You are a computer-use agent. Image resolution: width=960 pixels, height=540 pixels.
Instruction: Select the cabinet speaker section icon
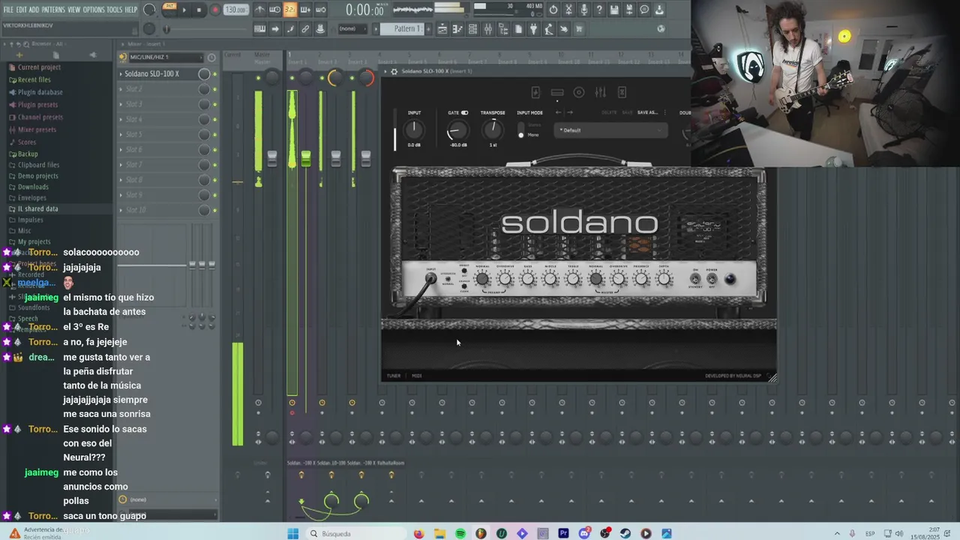pyautogui.click(x=579, y=92)
